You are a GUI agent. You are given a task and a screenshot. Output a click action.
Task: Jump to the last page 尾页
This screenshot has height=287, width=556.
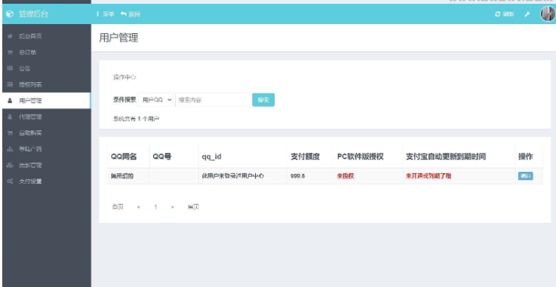(x=193, y=206)
